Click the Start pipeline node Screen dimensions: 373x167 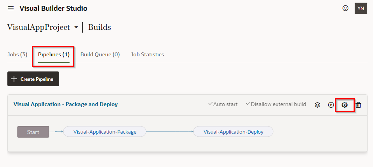tap(33, 132)
